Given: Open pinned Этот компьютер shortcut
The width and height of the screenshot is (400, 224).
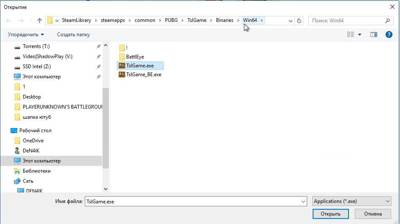Looking at the screenshot, I should [42, 77].
